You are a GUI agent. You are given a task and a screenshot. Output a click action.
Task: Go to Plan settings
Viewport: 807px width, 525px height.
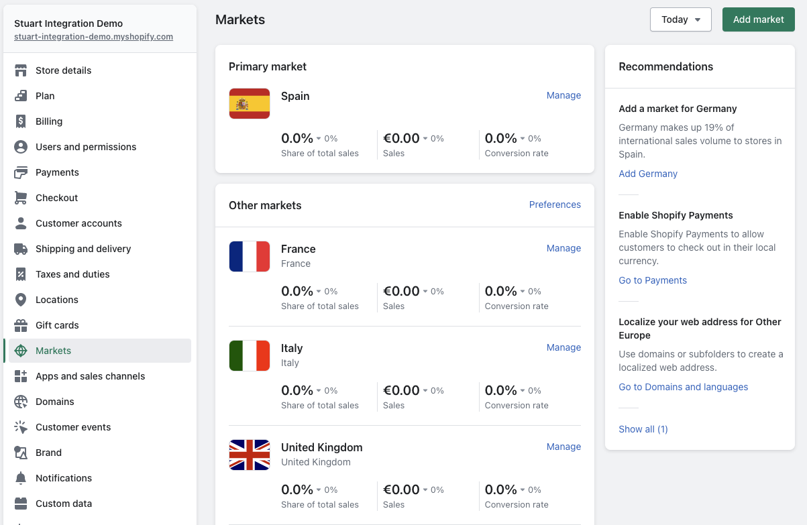coord(100,96)
